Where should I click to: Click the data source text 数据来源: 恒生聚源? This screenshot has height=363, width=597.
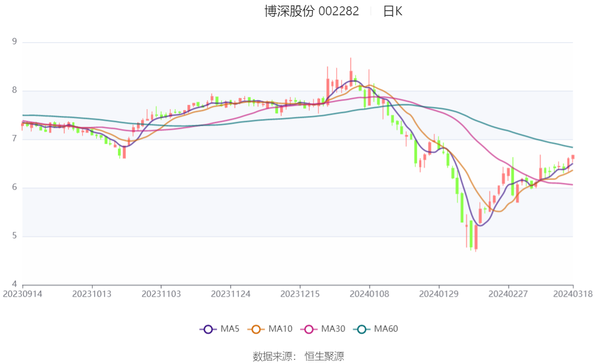pyautogui.click(x=299, y=357)
